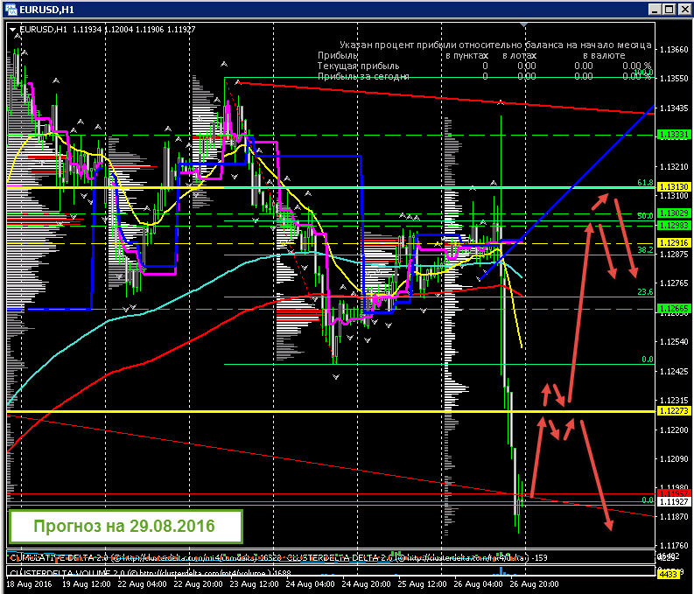The height and width of the screenshot is (594, 694).
Task: Click the EURUSD,H1 OHLC quote text in chart
Action: 108,30
